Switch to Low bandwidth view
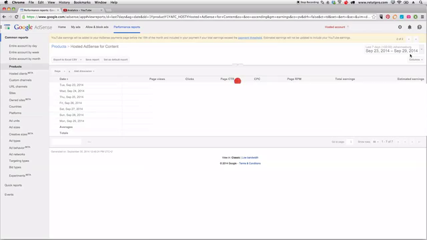 (x=250, y=157)
